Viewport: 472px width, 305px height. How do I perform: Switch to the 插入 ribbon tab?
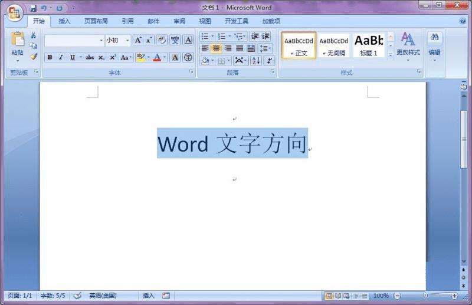[64, 21]
